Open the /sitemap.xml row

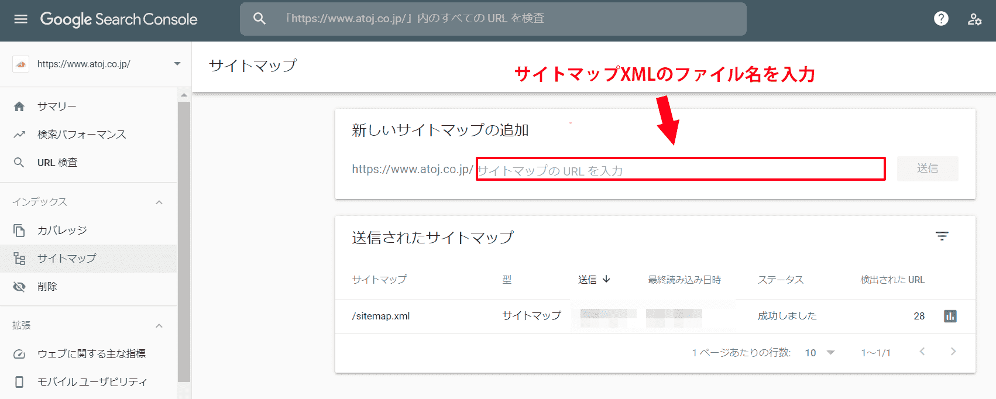pos(655,316)
